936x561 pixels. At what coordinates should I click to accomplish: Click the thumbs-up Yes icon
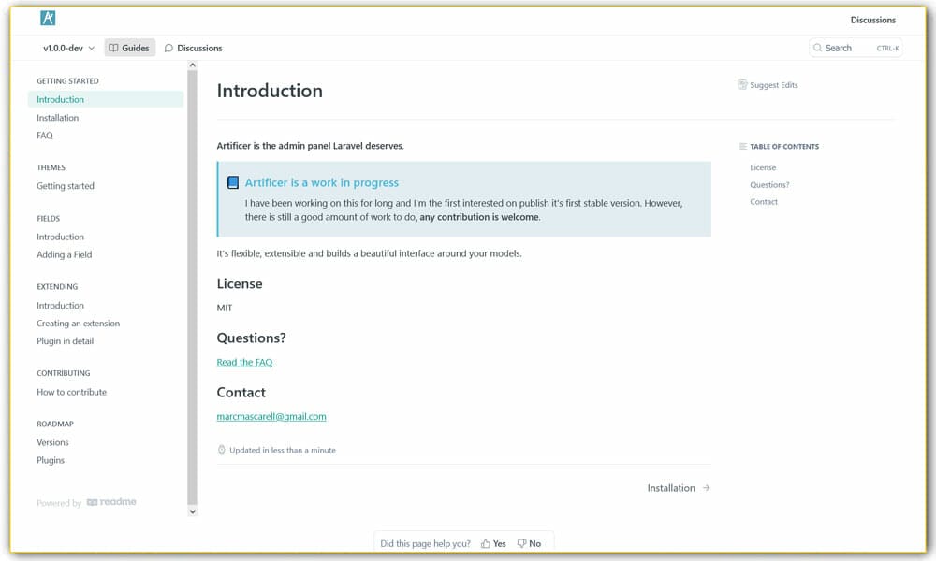(x=485, y=543)
